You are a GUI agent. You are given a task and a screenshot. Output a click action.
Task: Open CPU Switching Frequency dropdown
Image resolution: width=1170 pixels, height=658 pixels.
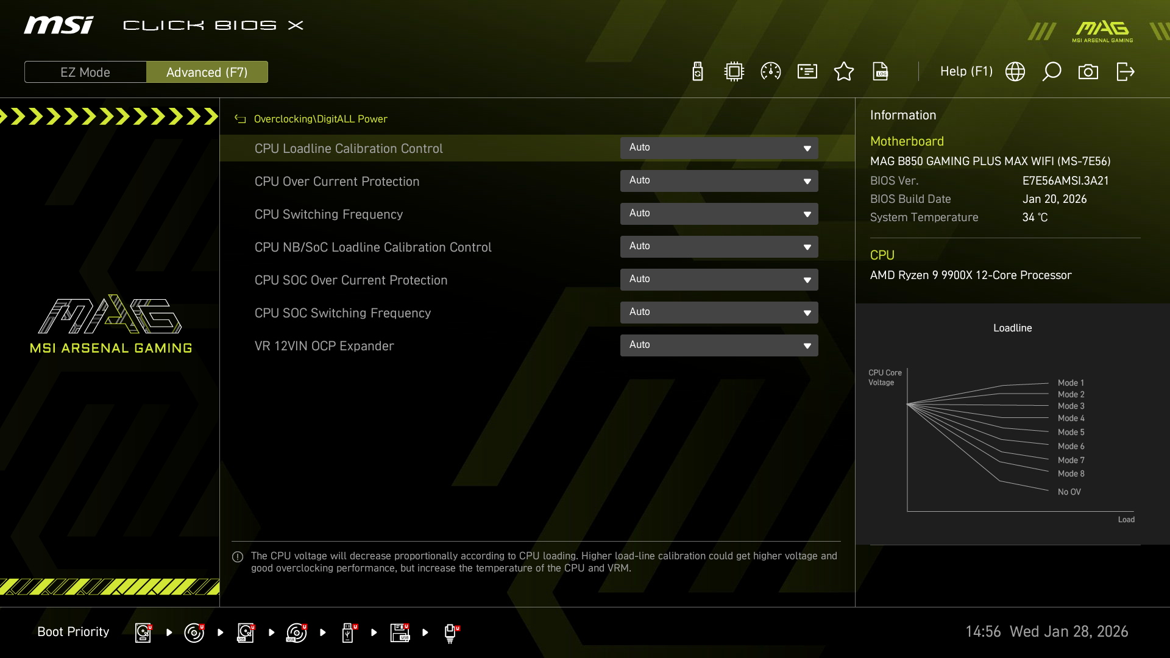(719, 214)
